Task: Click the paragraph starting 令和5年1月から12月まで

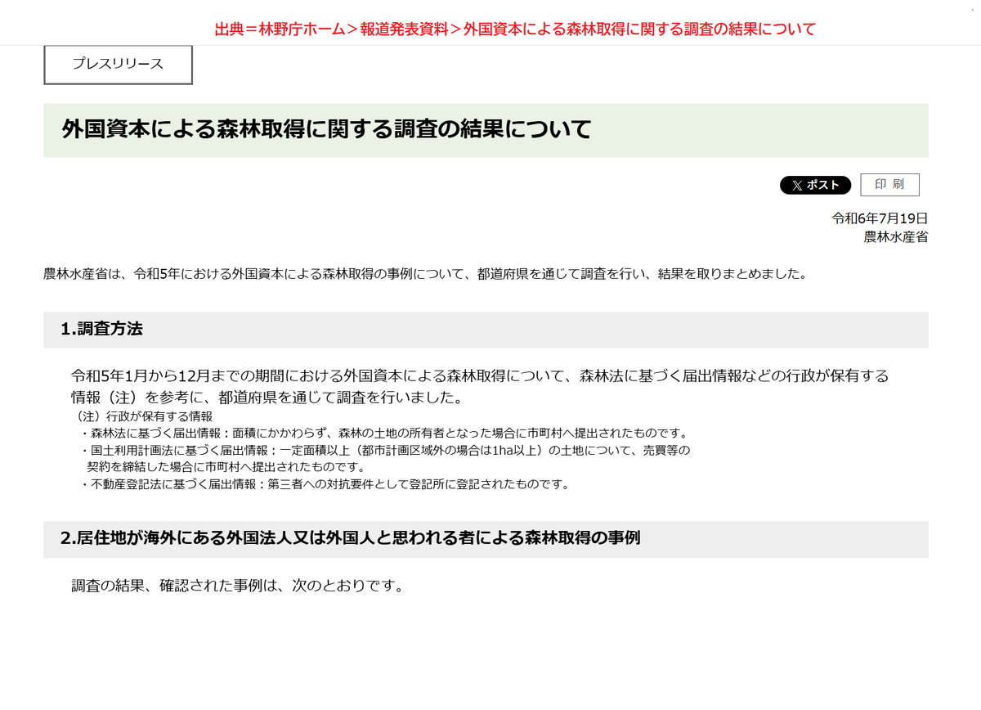Action: 480,387
